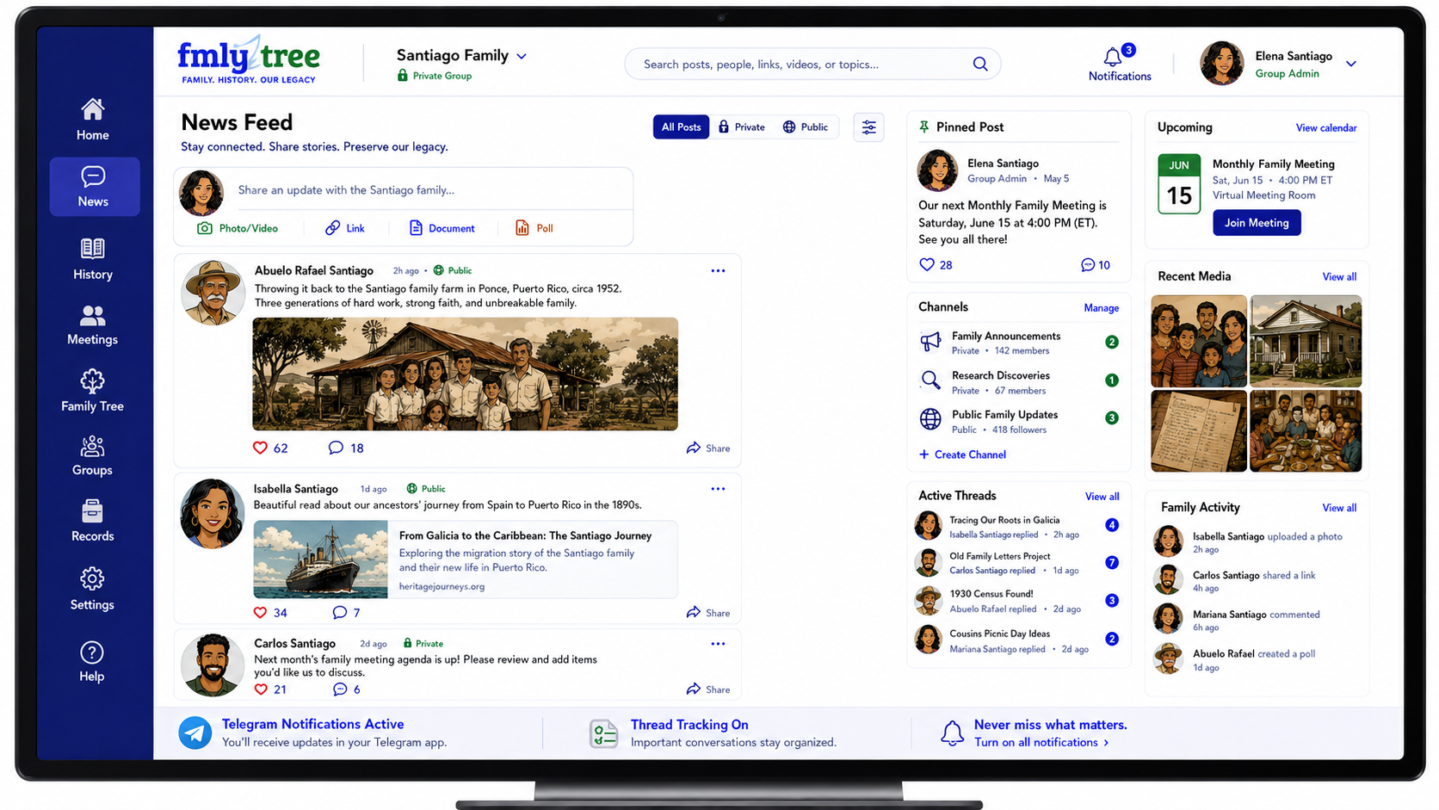This screenshot has width=1439, height=810.
Task: Open the feed filter sliders icon
Action: [x=868, y=127]
